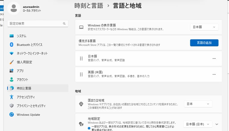Screen dimensions: 229x131
Task: Click the search magnifier icon
Action: (64, 23)
